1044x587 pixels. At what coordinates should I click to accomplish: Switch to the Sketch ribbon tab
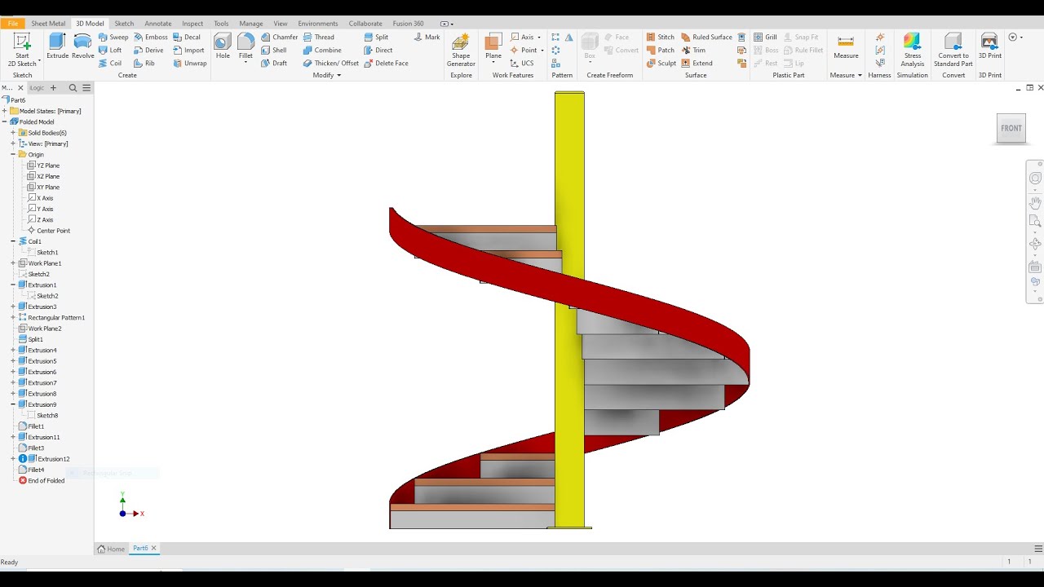tap(124, 24)
